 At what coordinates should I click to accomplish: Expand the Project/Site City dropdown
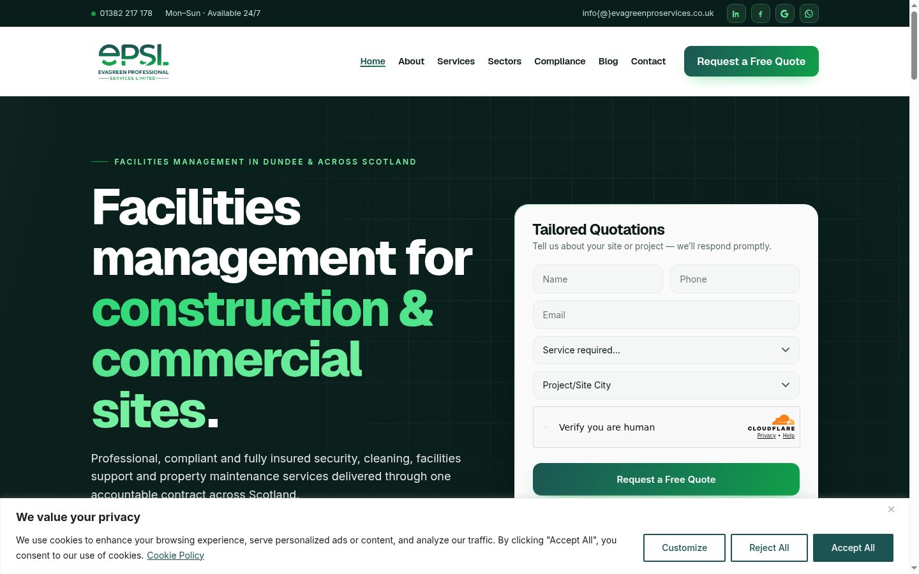[666, 385]
